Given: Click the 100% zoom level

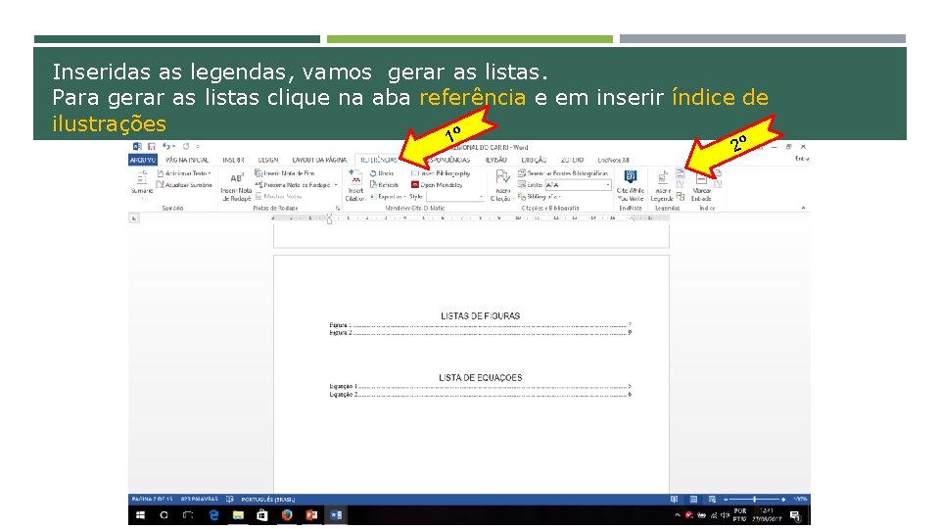Looking at the screenshot, I should coord(800,499).
